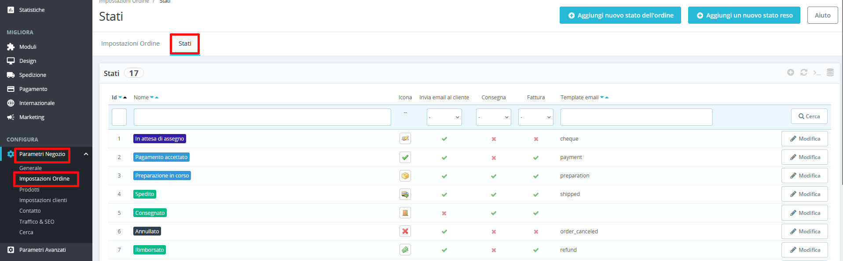
Task: Click the Preparazione in corso status label
Action: pos(162,175)
